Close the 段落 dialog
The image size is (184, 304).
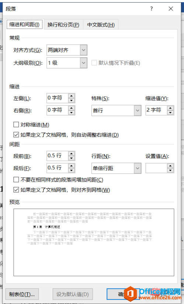tap(171, 9)
